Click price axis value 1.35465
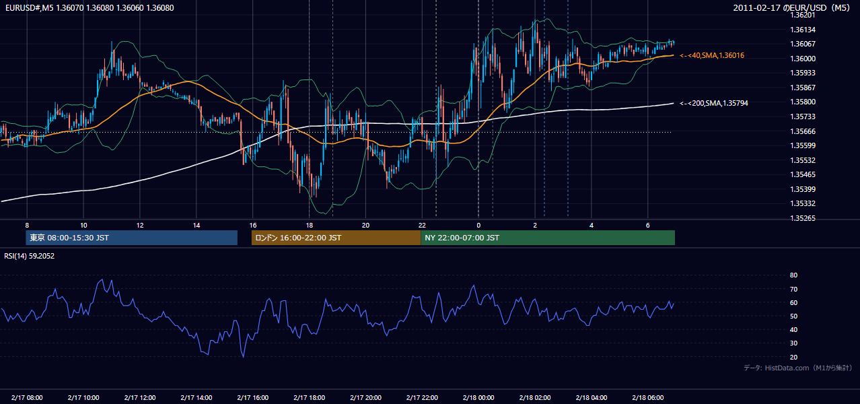Viewport: 860px width, 404px height. [803, 174]
